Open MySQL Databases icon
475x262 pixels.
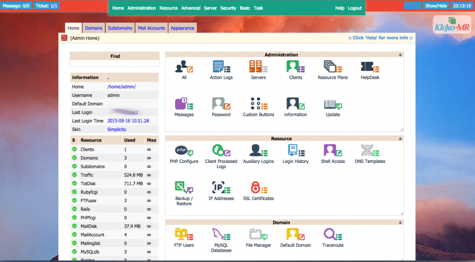[221, 235]
